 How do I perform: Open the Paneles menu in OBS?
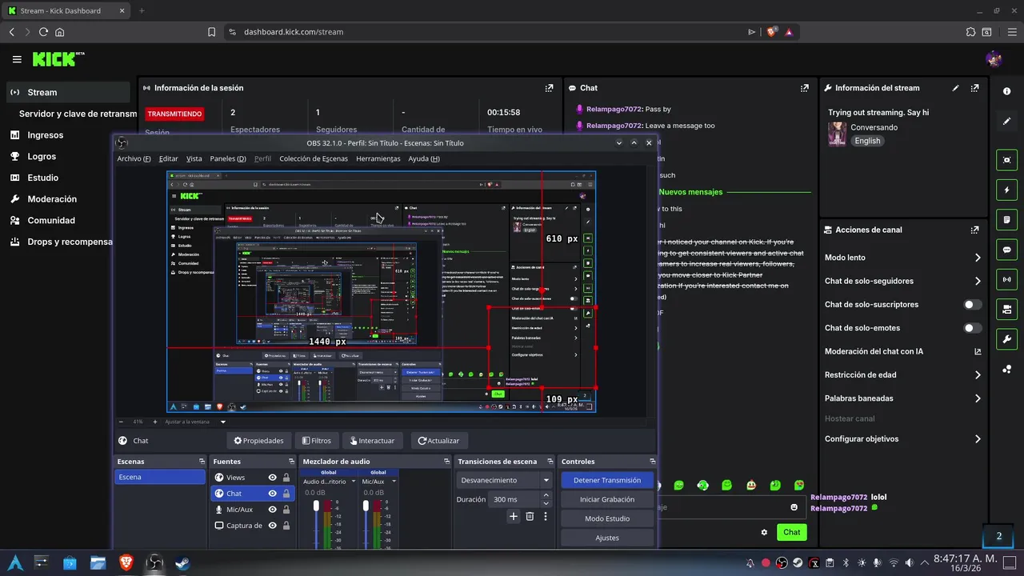(228, 158)
